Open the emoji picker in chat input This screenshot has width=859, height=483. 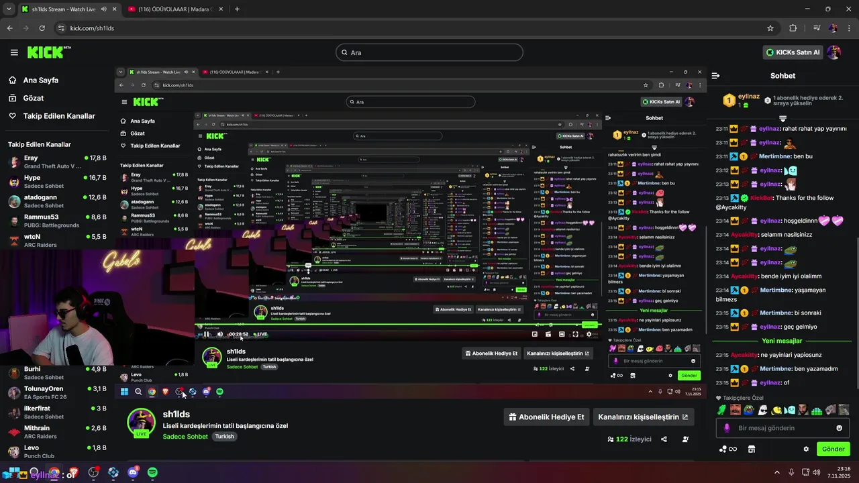839,428
